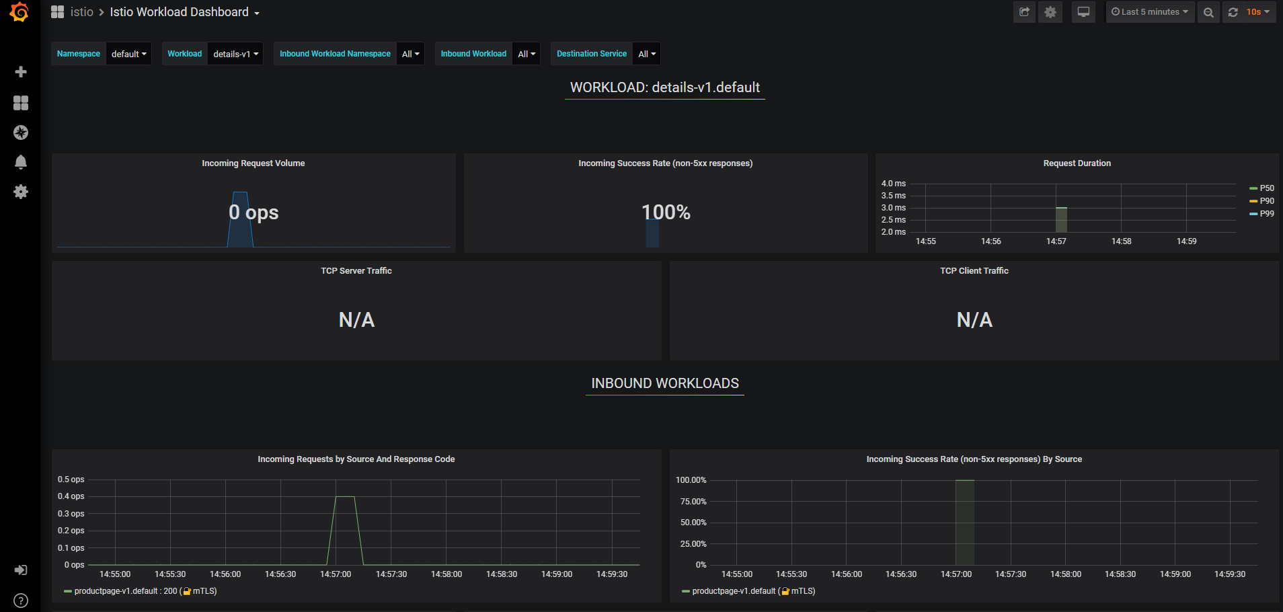This screenshot has height=612, width=1283.
Task: Click the zoom out time range magnifier
Action: pos(1208,12)
